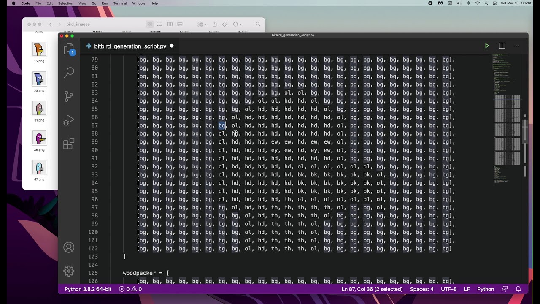Click the screen recording stop icon in the menu bar
This screenshot has height=304, width=540.
click(430, 3)
